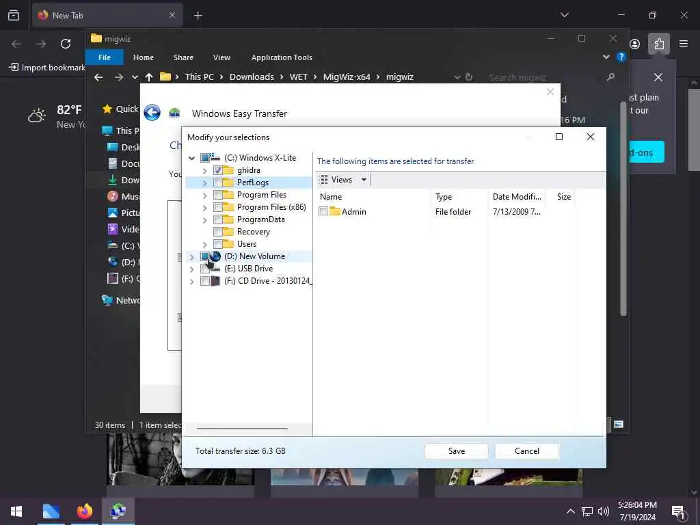Open Explorer File tab
The width and height of the screenshot is (700, 525).
pos(104,57)
